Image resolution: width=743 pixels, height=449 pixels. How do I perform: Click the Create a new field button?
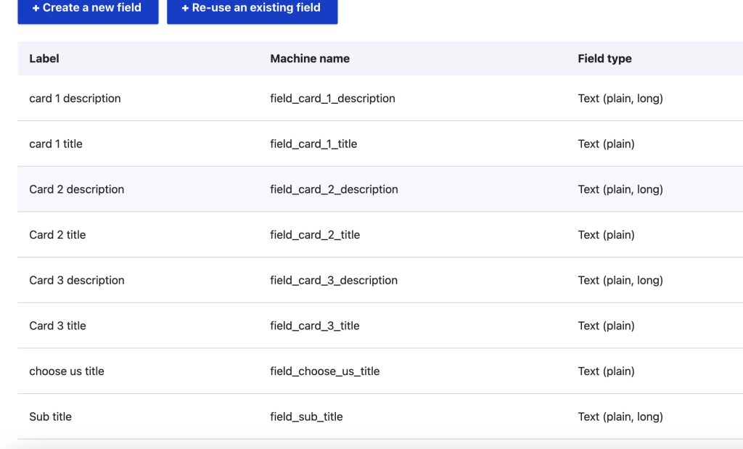(88, 9)
